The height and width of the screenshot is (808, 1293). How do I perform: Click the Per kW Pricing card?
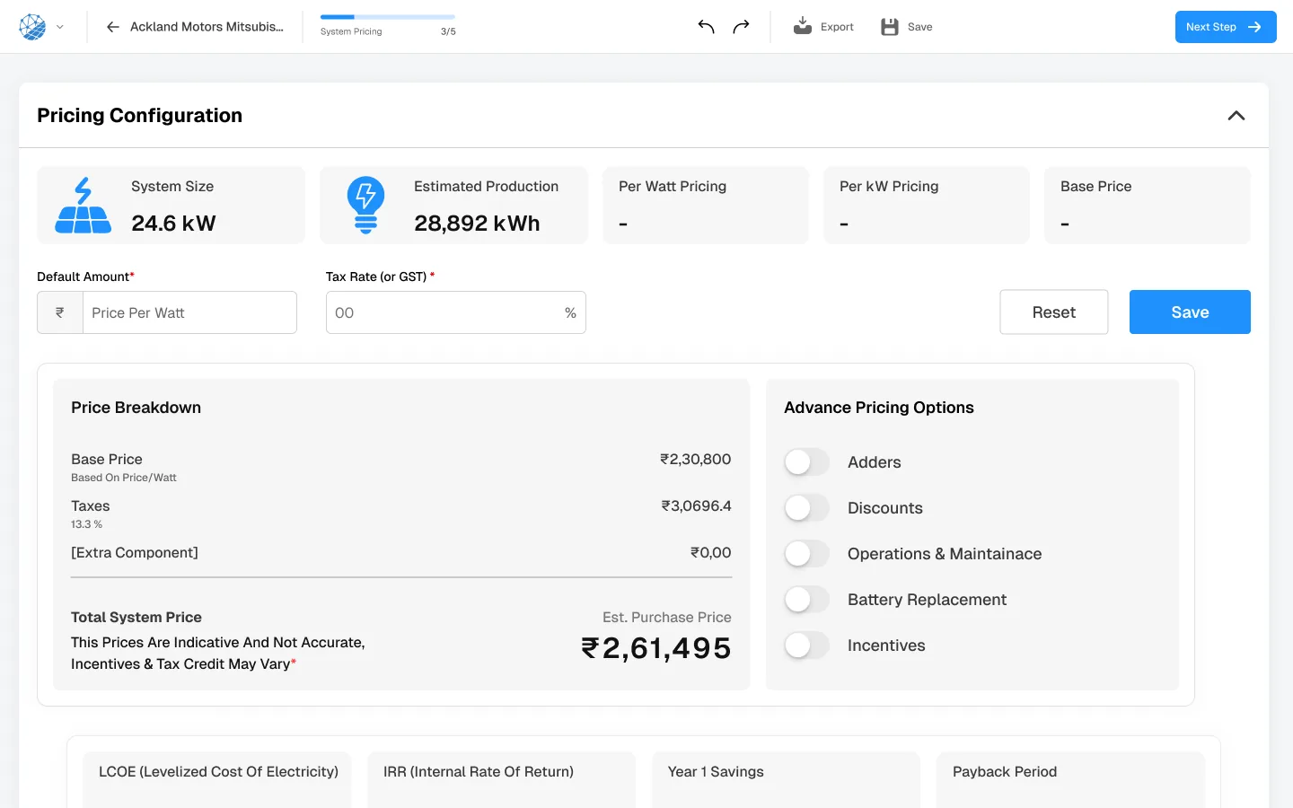click(x=927, y=205)
